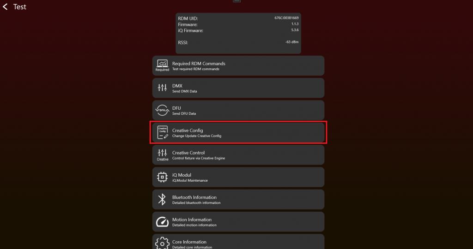Click the Creative Control sliders icon
The width and height of the screenshot is (473, 249).
pyautogui.click(x=162, y=155)
